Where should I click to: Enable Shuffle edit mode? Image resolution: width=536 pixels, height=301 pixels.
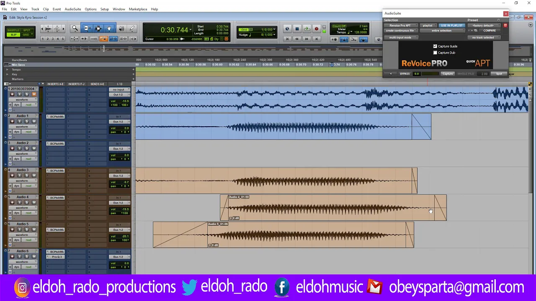[x=13, y=30]
